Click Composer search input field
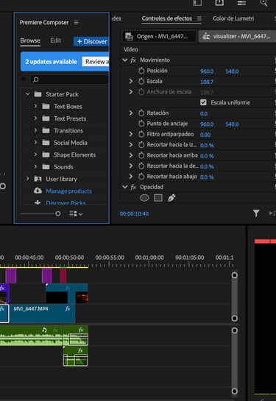 coord(69,79)
